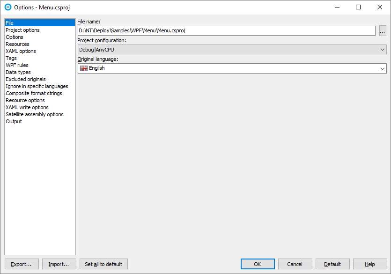This screenshot has width=391, height=274.
Task: Click the English flag icon
Action: [84, 68]
